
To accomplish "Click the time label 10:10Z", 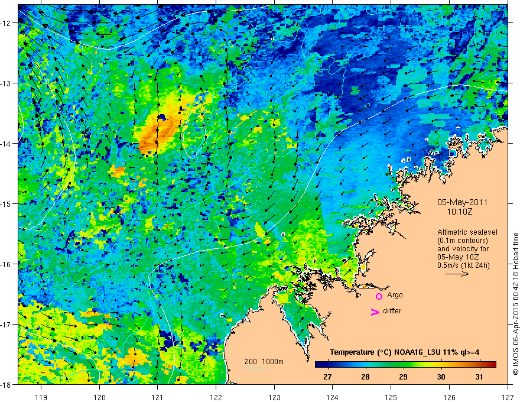I will (460, 212).
